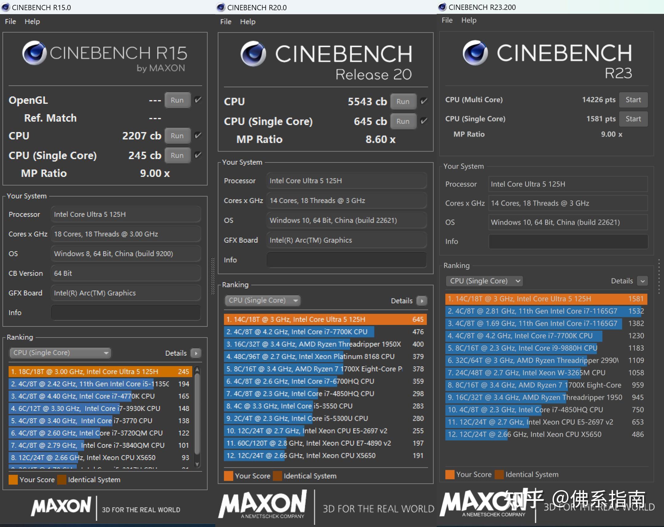
Task: Open Help menu in Cinebench R23
Action: pyautogui.click(x=469, y=20)
